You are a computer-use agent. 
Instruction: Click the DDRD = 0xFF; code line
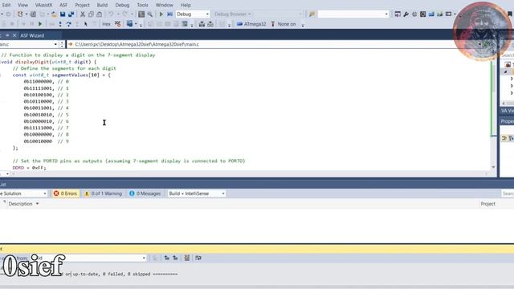coord(29,168)
